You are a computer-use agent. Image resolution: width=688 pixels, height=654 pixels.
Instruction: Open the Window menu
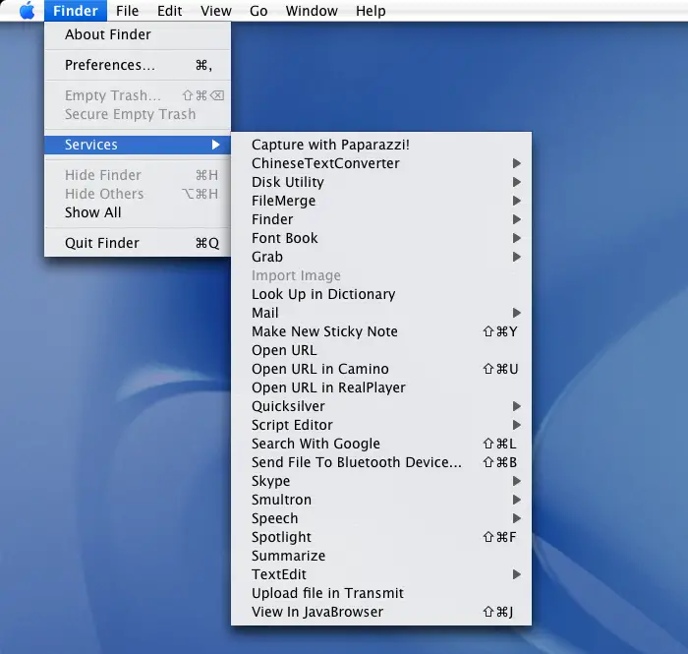click(x=312, y=11)
